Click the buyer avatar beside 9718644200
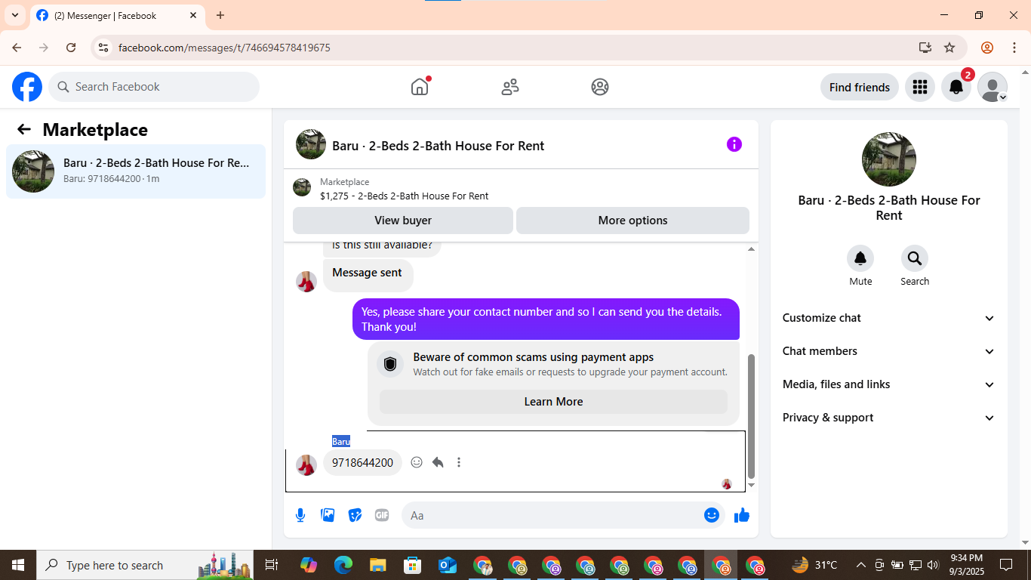Screen dimensions: 1031x580 [306, 465]
